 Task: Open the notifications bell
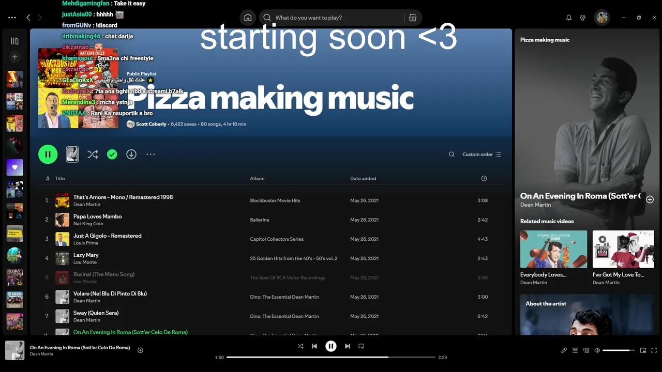569,18
